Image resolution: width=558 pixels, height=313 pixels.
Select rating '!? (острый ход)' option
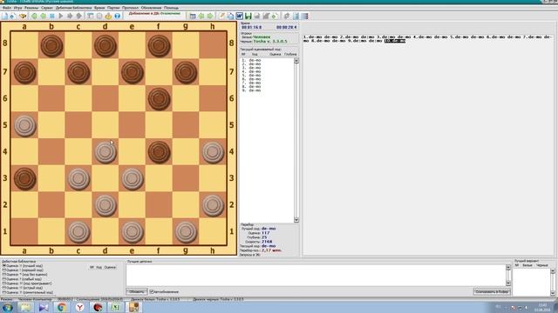pos(23,288)
